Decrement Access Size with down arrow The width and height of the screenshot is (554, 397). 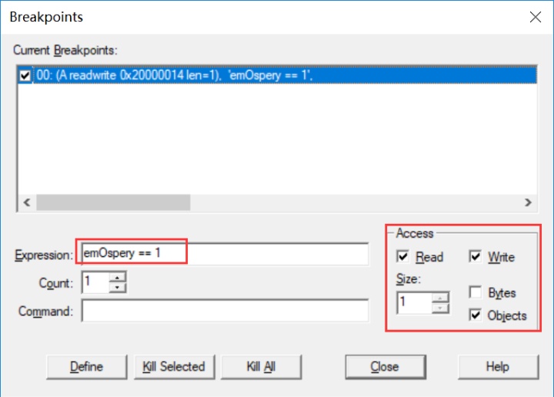tap(440, 309)
